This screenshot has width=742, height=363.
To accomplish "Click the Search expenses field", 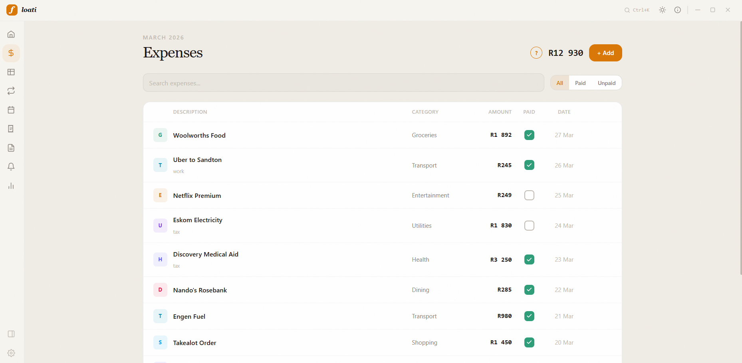I will 343,83.
